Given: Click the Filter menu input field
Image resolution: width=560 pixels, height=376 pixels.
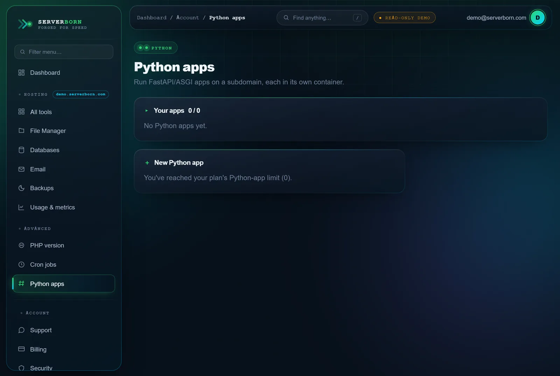Looking at the screenshot, I should click(64, 52).
